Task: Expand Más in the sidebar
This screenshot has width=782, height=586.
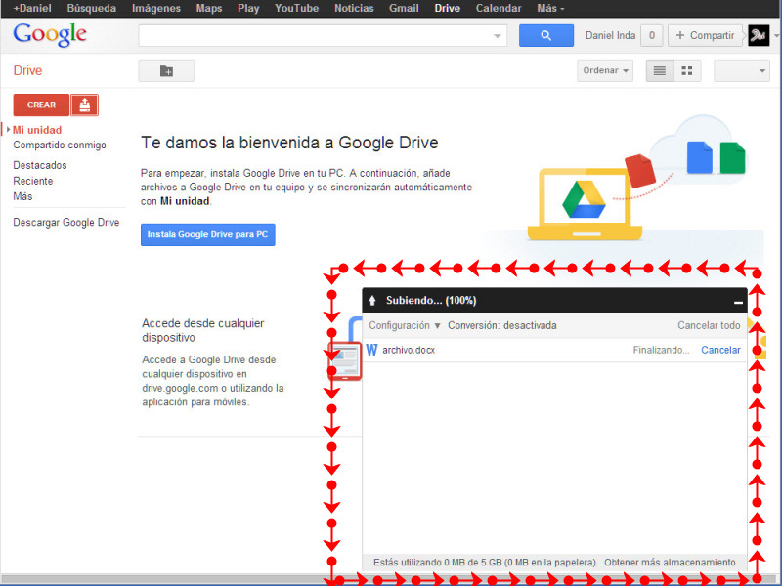Action: coord(22,196)
